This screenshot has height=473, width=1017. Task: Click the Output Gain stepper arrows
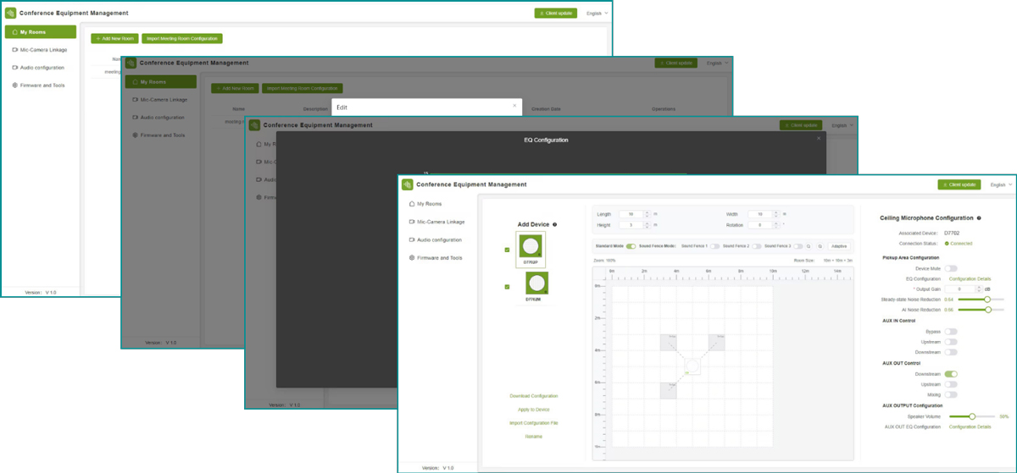click(977, 289)
